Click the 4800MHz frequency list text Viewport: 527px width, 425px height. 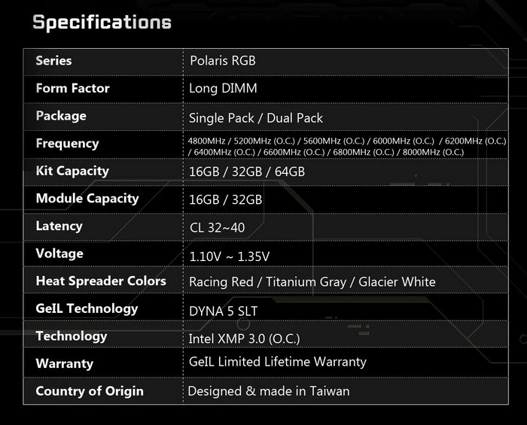coord(347,146)
